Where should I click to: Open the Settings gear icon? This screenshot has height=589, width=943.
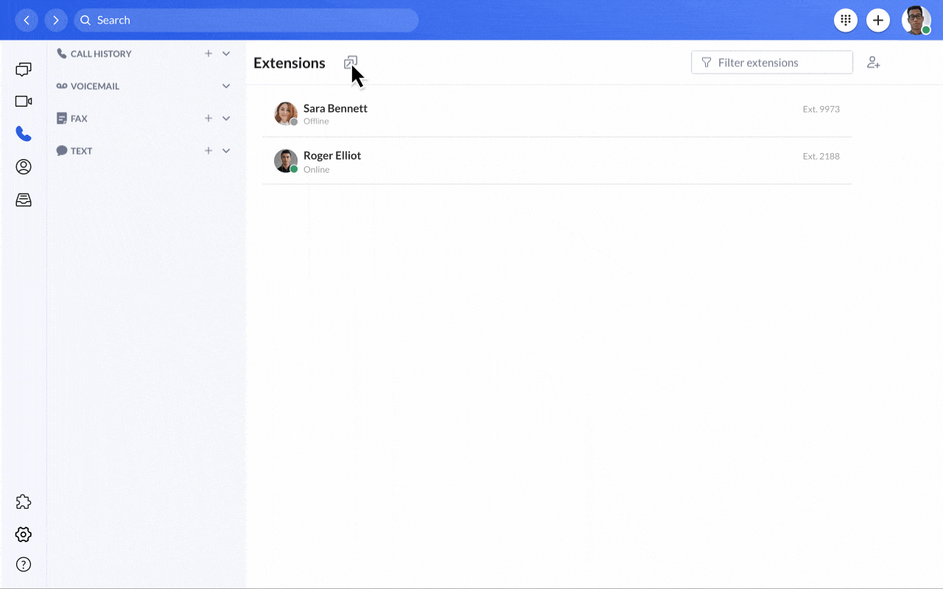[x=24, y=535]
